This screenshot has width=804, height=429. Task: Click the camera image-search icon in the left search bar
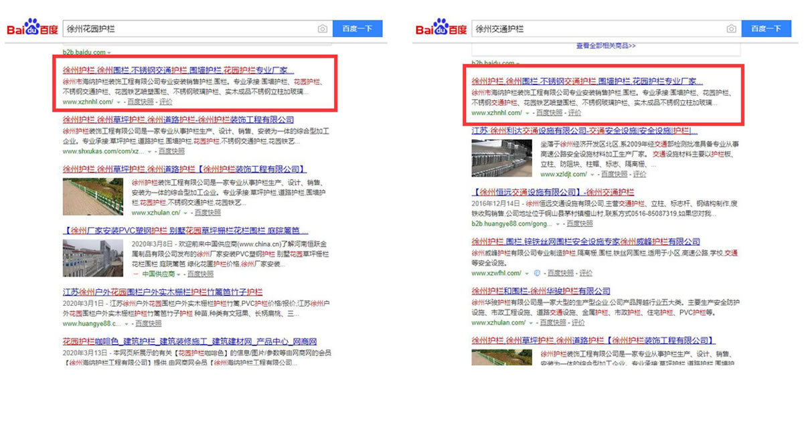click(323, 29)
